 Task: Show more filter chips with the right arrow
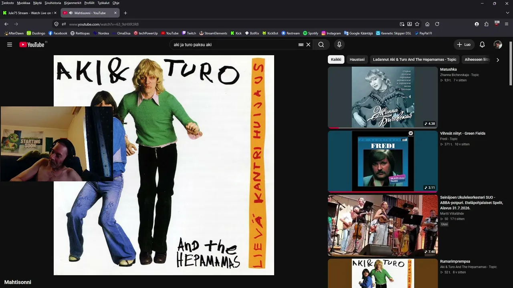click(498, 60)
